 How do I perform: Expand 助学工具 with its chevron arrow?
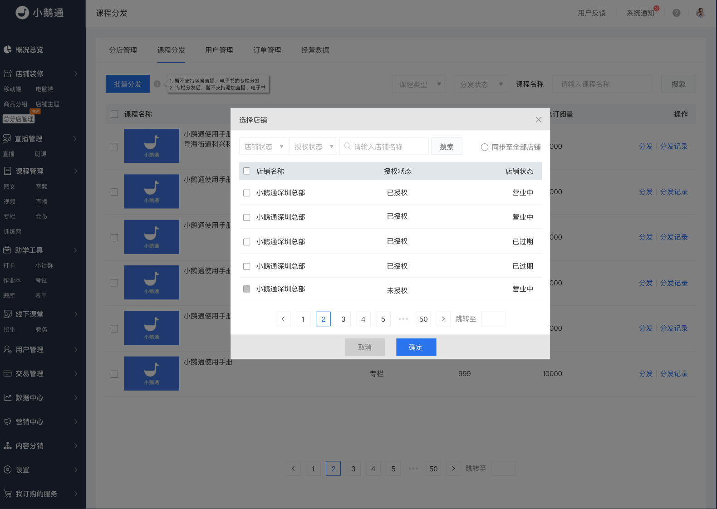click(x=76, y=250)
